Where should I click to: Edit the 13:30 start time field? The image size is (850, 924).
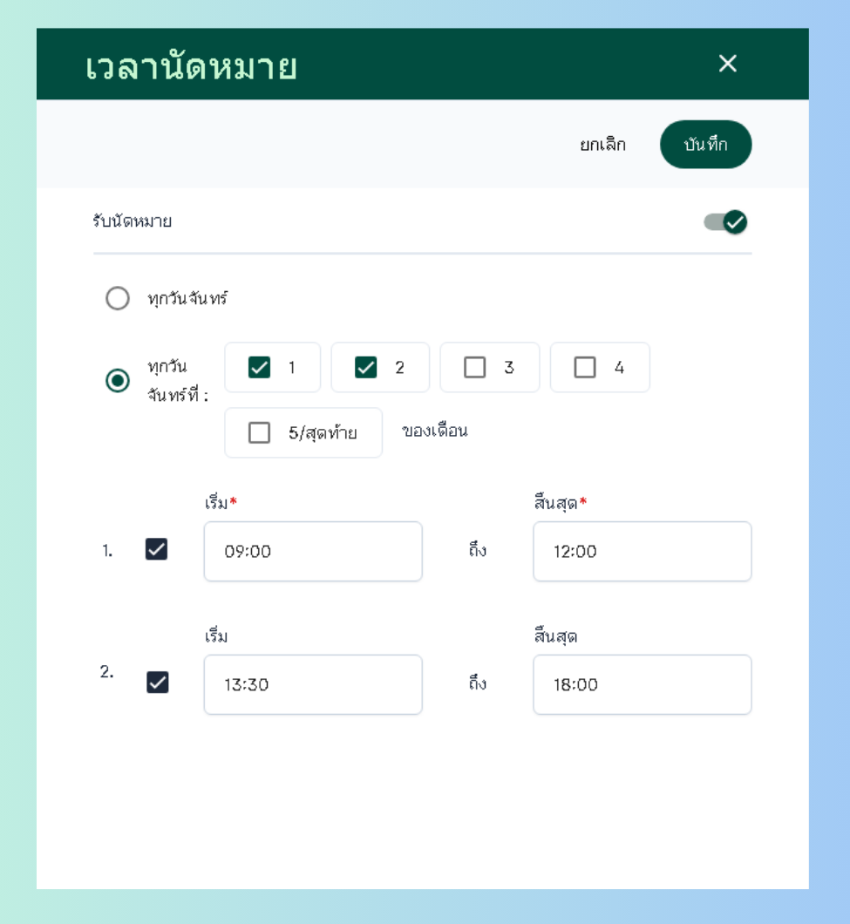[x=313, y=685]
